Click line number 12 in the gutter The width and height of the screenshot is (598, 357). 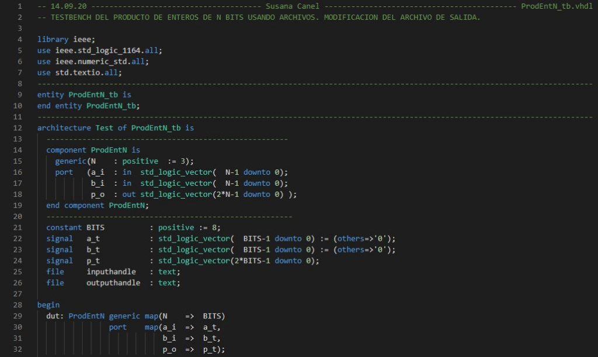coord(20,127)
